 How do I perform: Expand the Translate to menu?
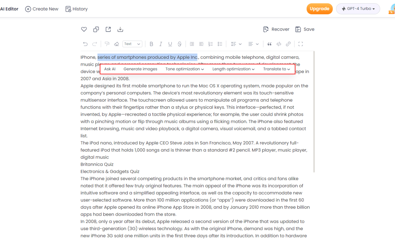pos(276,69)
